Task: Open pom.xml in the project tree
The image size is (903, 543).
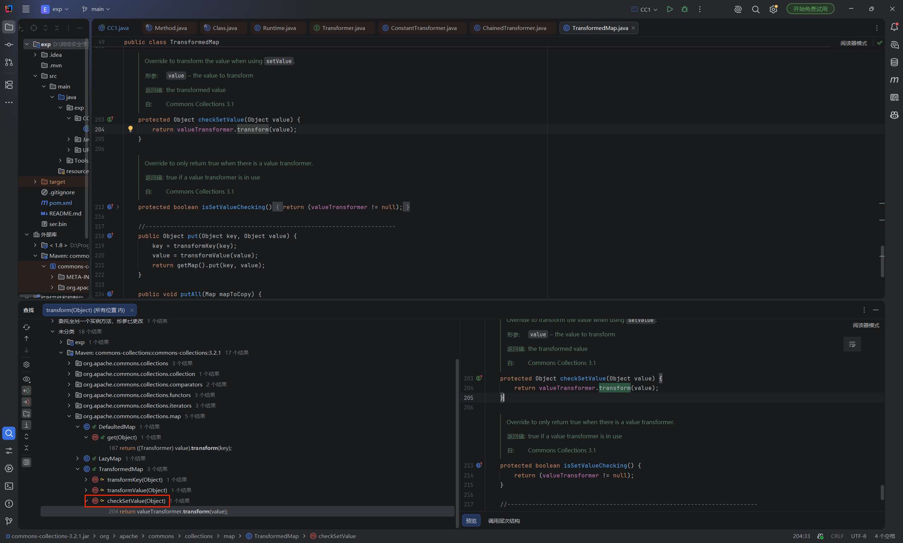Action: [x=60, y=203]
